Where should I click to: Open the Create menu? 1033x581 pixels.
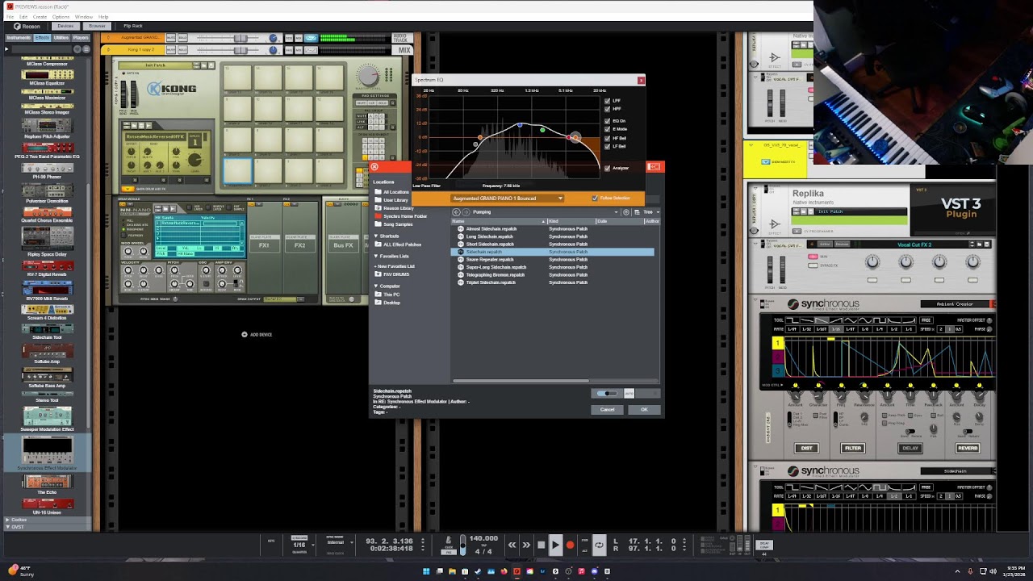pos(41,17)
